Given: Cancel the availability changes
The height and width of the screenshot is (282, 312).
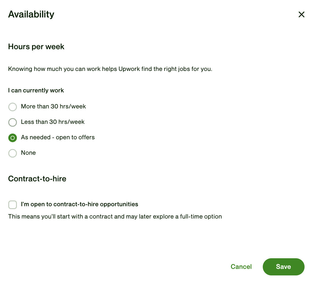Looking at the screenshot, I should pyautogui.click(x=241, y=267).
